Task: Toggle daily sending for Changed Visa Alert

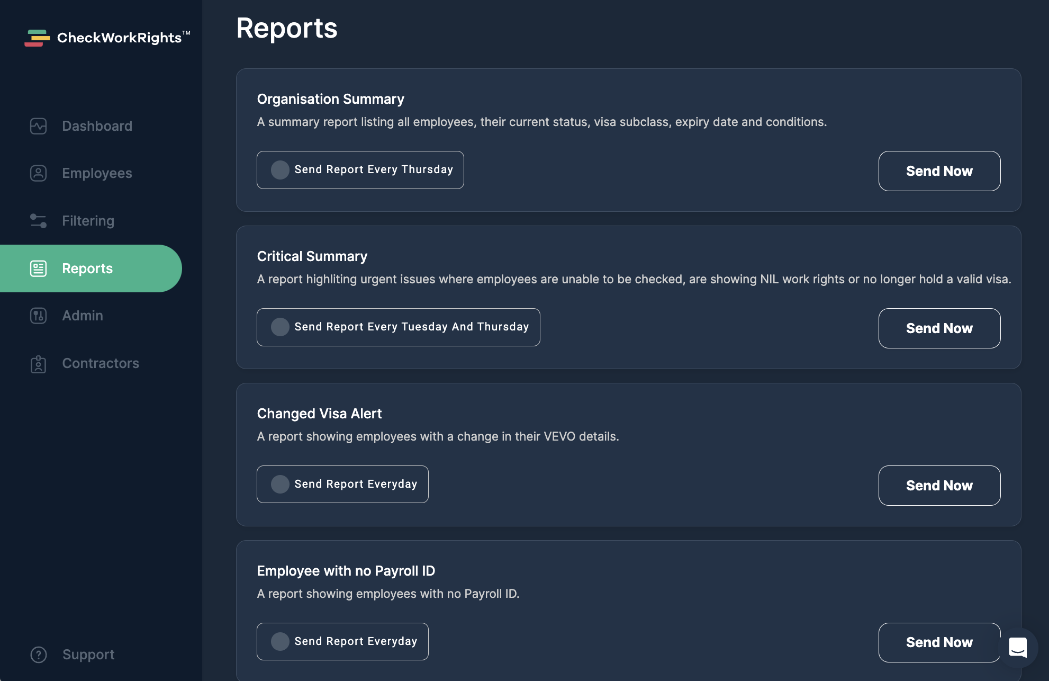Action: 280,484
